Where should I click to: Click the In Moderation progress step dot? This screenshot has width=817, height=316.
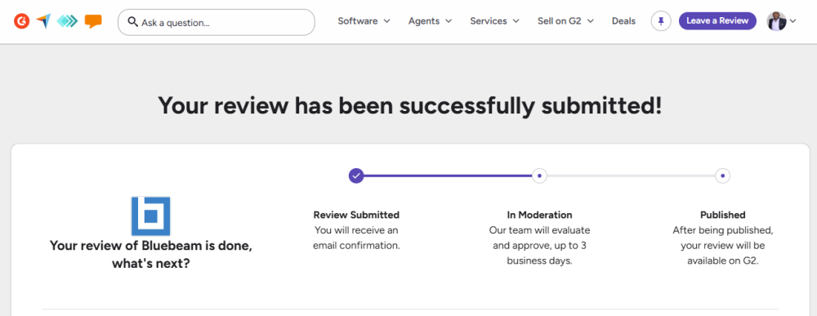tap(539, 176)
